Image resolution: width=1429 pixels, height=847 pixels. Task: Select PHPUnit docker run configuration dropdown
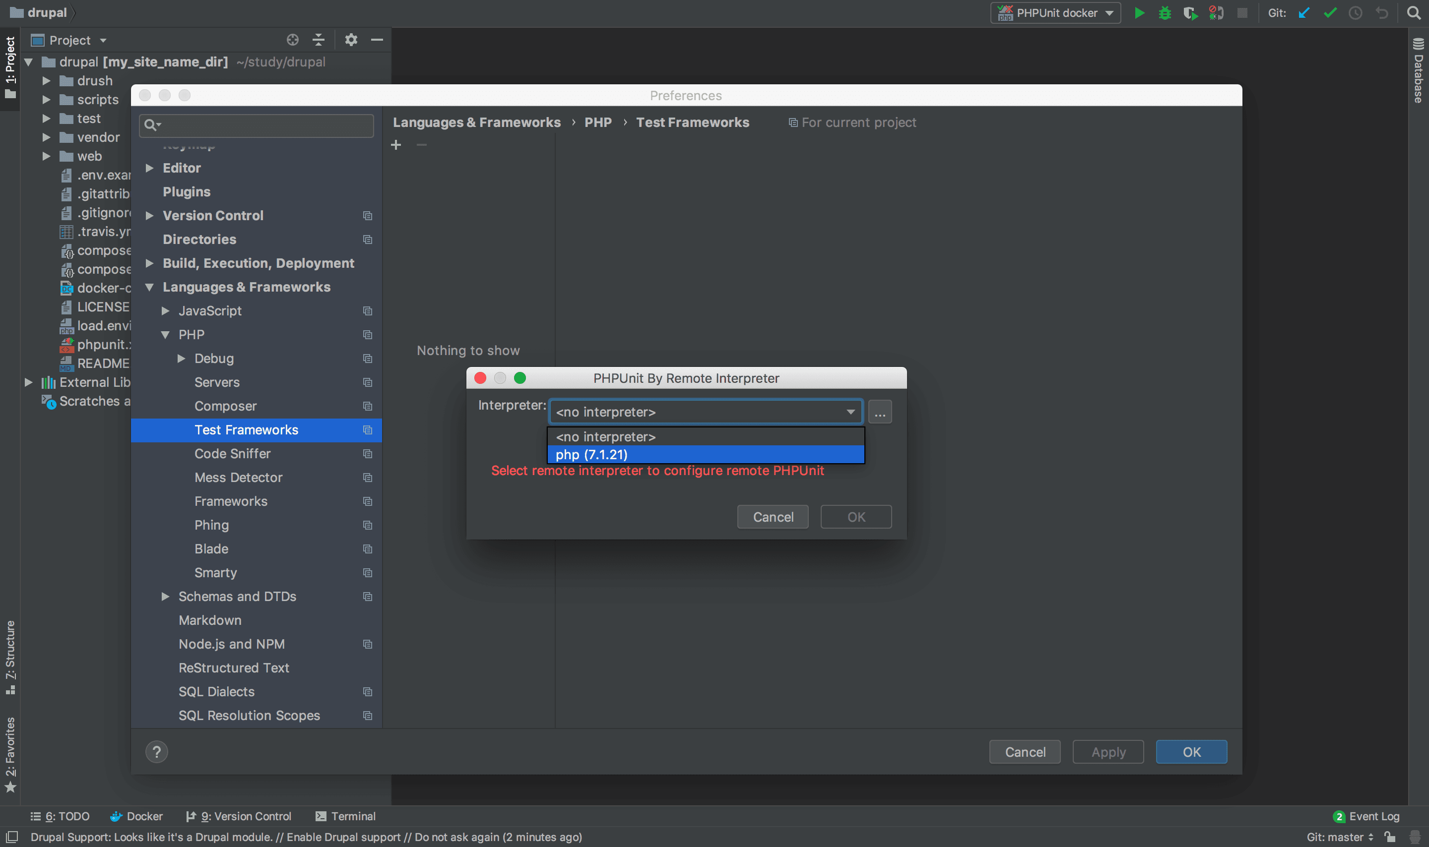1055,12
